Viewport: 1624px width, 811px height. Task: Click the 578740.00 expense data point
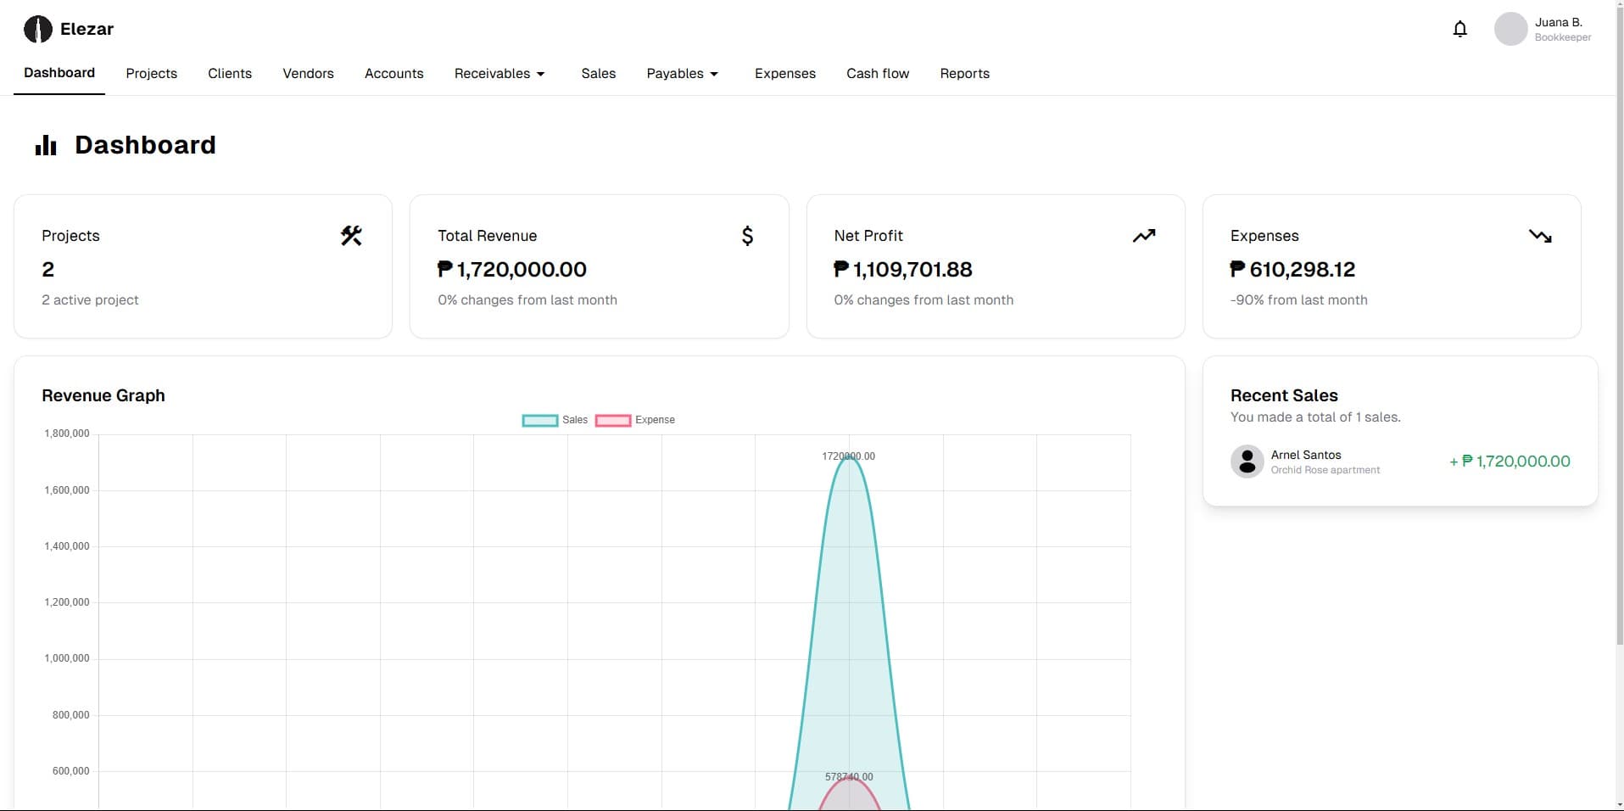point(849,777)
